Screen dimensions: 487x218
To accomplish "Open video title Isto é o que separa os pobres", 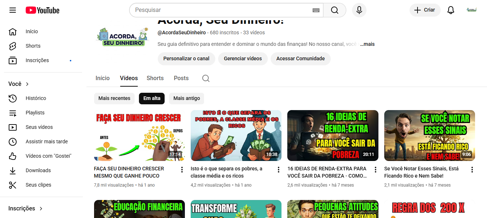I will click(226, 172).
